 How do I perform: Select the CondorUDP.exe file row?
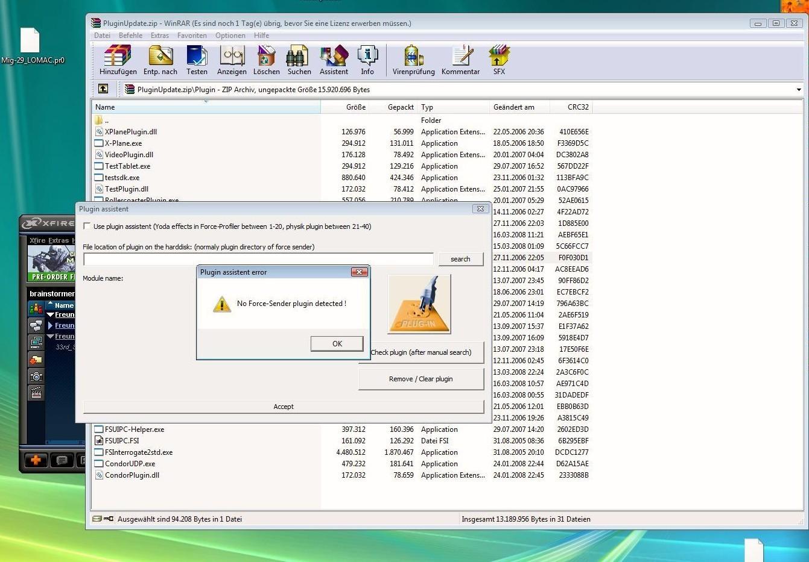pos(341,464)
